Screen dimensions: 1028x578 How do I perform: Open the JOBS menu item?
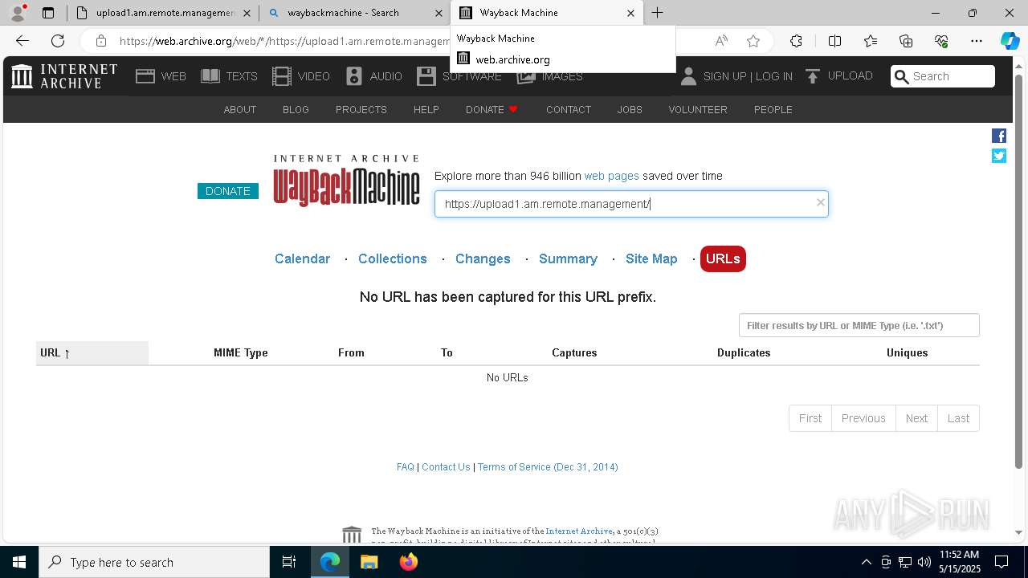pyautogui.click(x=630, y=110)
